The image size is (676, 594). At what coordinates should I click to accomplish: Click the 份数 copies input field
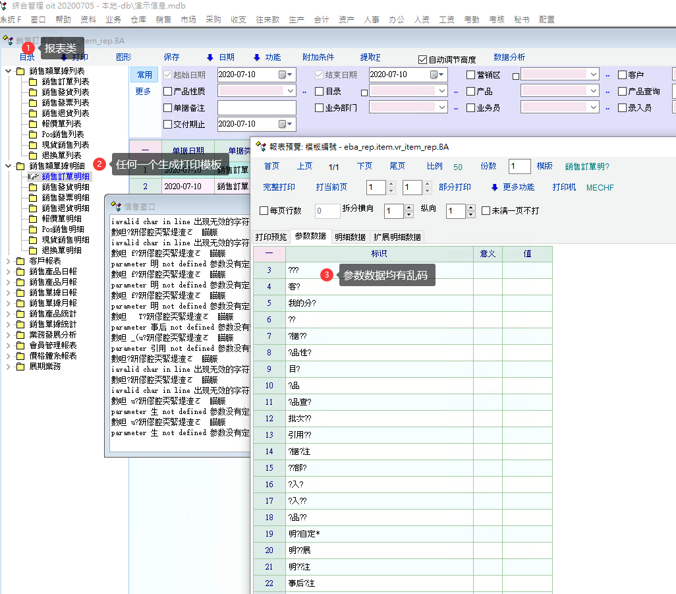pos(519,167)
